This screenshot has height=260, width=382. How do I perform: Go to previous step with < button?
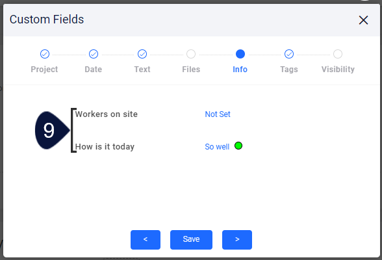coord(146,240)
